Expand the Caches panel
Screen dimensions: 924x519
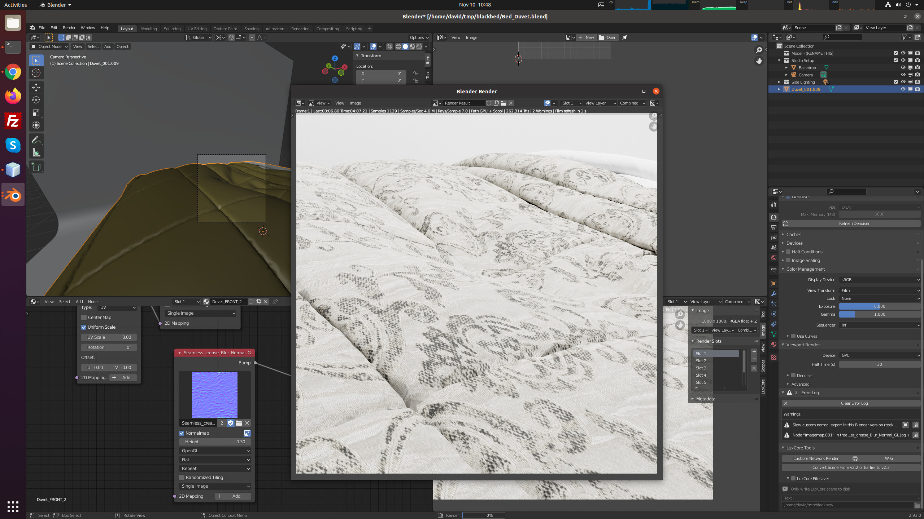[794, 235]
